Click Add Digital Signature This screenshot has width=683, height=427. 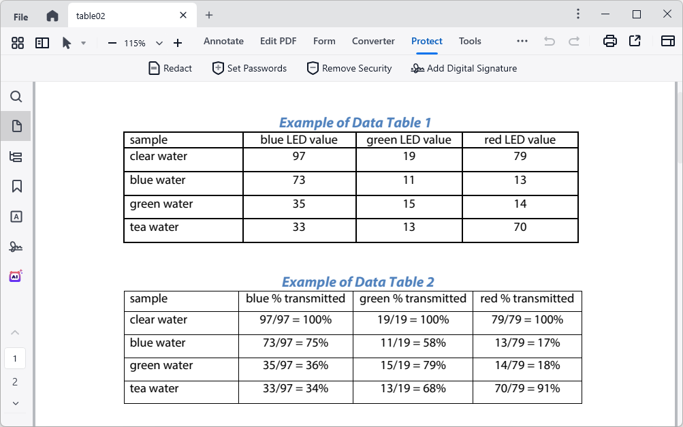click(x=464, y=68)
